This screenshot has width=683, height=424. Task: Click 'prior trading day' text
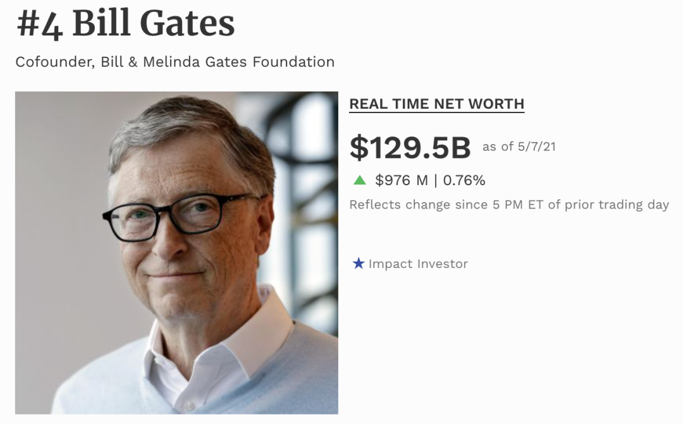[617, 205]
